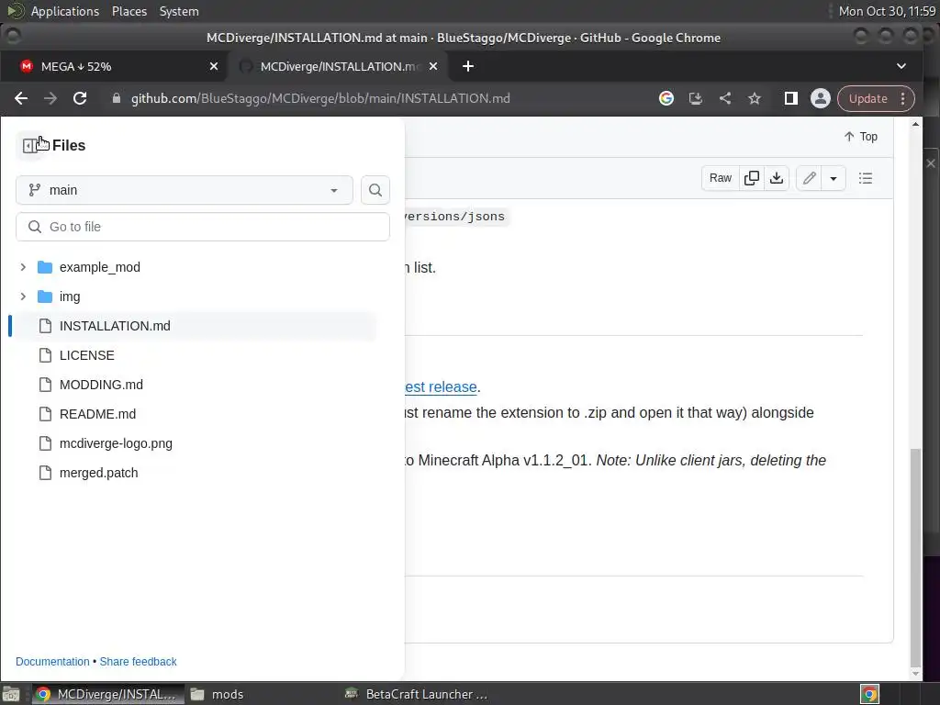Open a new Chrome tab
Screen dimensions: 940x705
[x=468, y=66]
